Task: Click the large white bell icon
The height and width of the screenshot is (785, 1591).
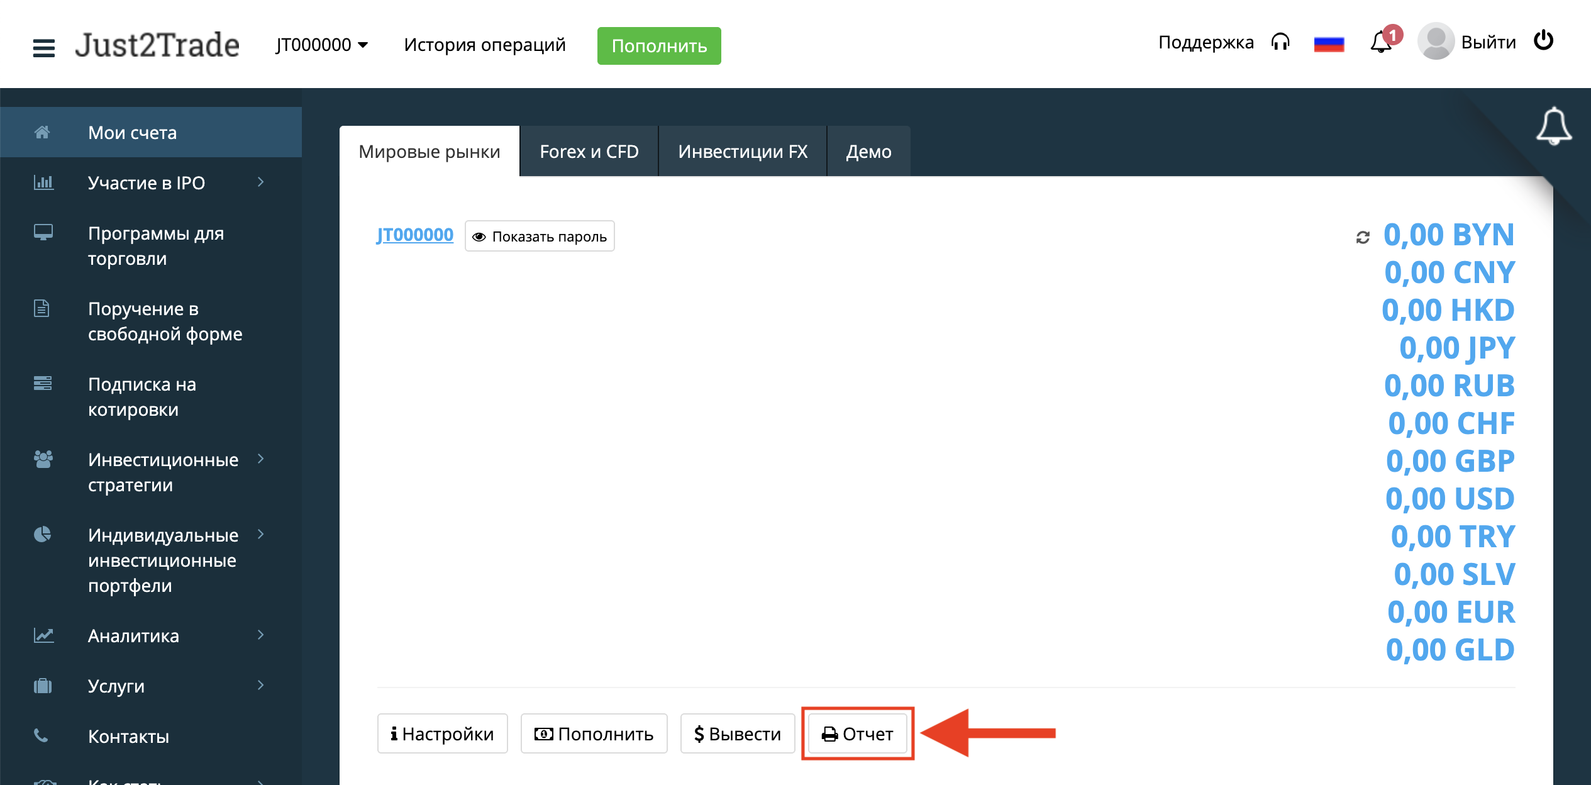Action: (x=1553, y=126)
